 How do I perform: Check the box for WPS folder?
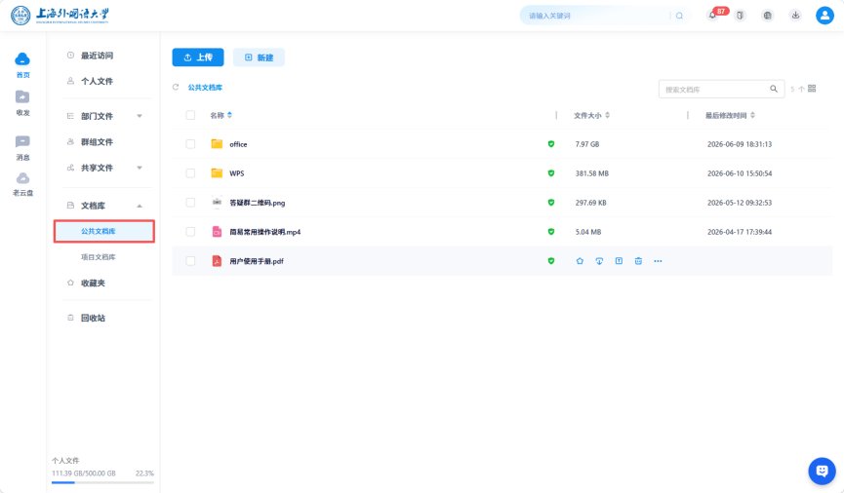[190, 173]
